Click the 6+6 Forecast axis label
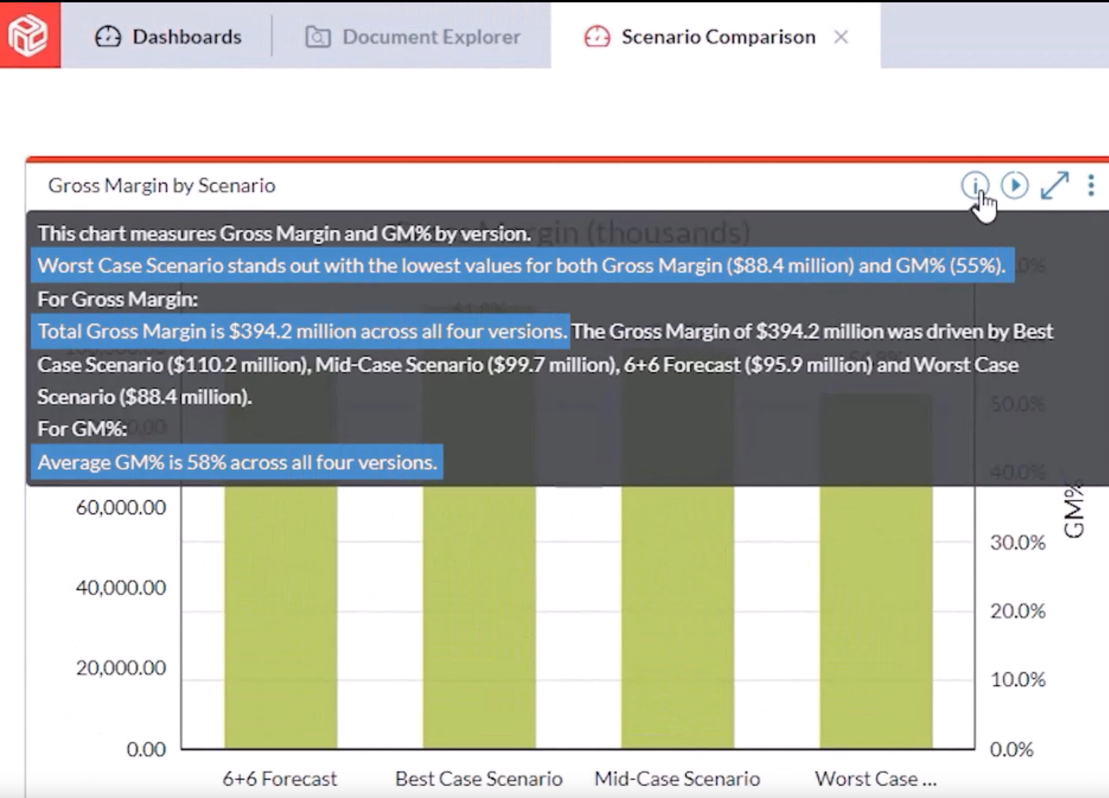Image resolution: width=1109 pixels, height=798 pixels. [x=280, y=778]
